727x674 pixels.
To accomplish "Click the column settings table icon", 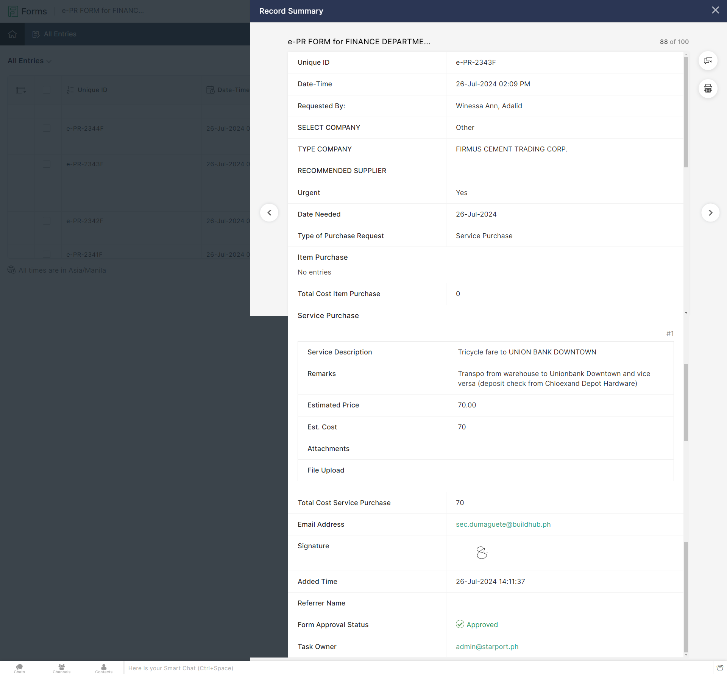I will [20, 90].
